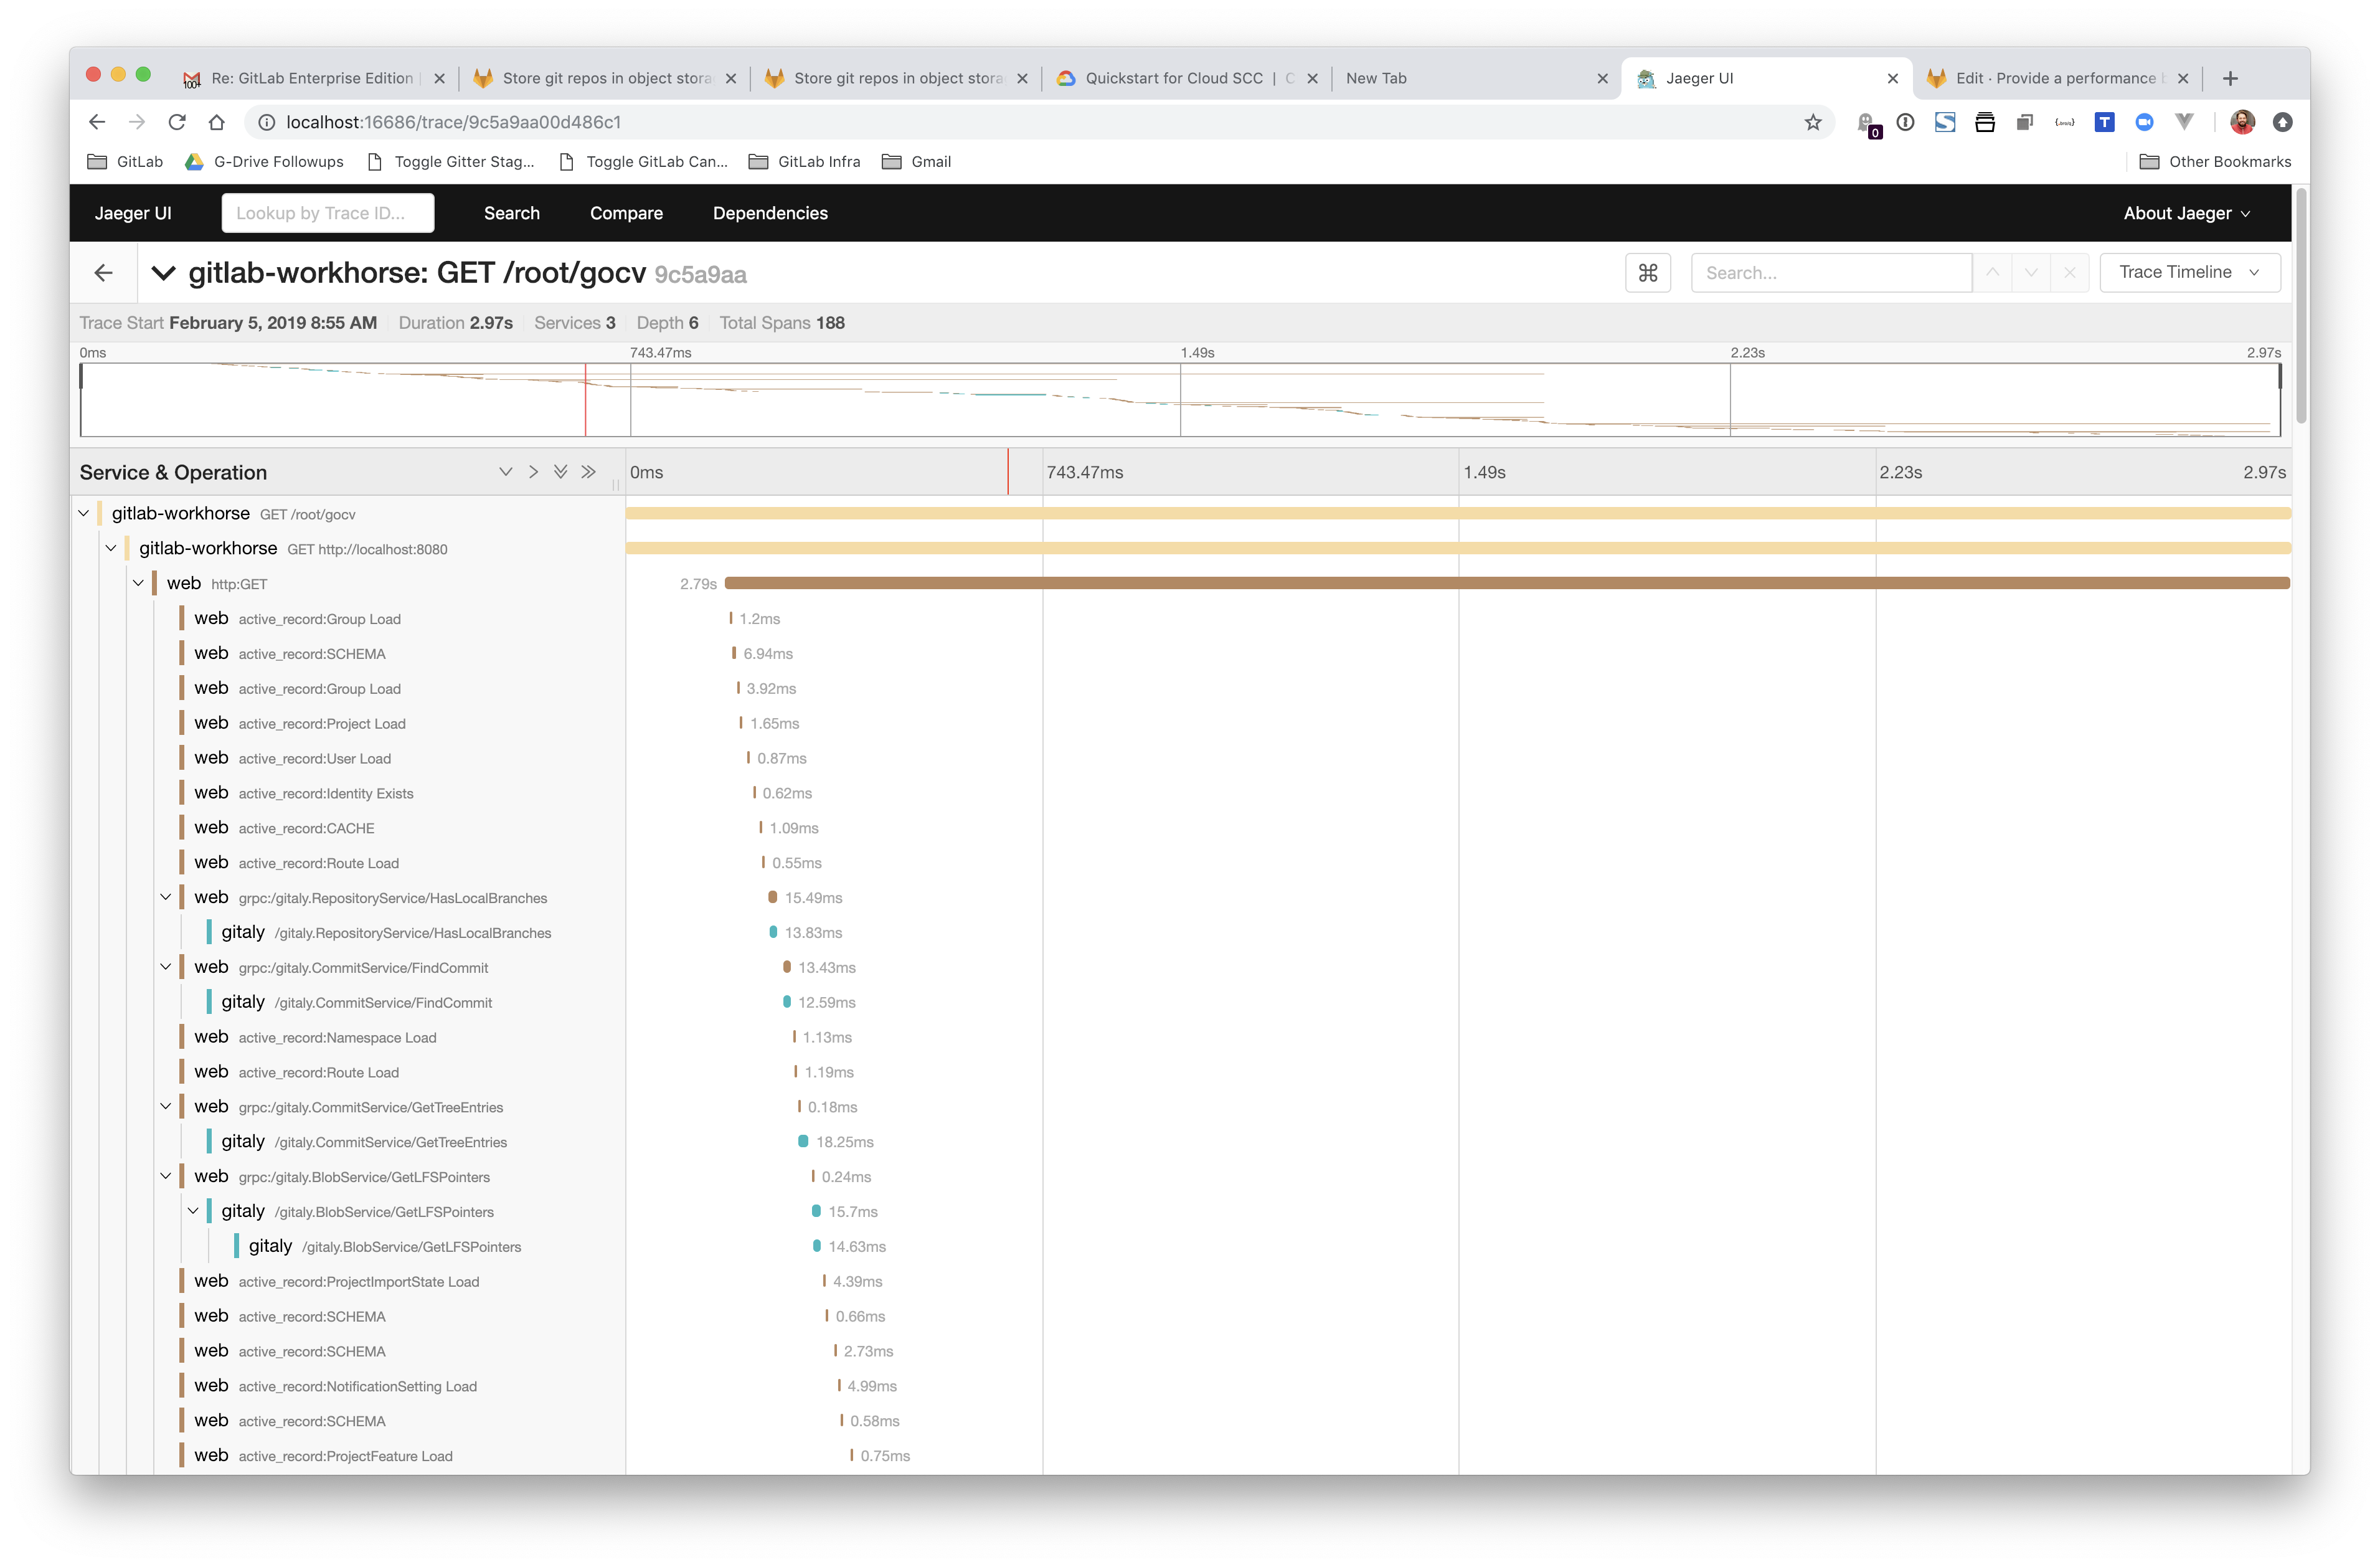Select the Dependencies tab

coord(770,212)
